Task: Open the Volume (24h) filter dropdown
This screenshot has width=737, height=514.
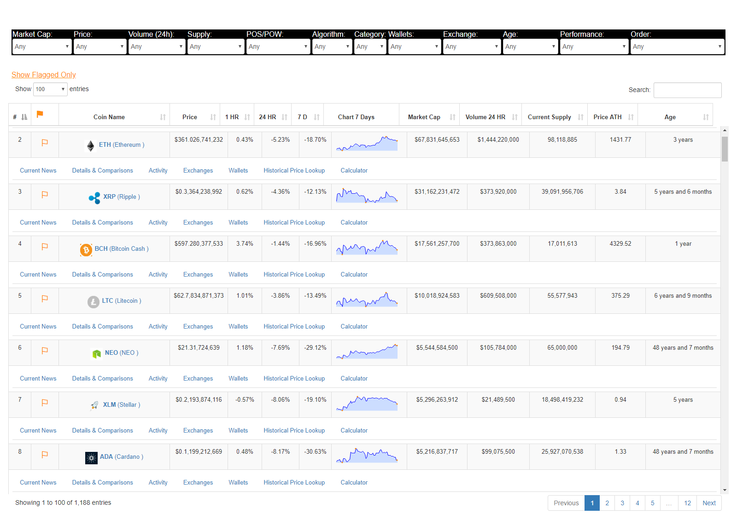Action: [x=157, y=46]
